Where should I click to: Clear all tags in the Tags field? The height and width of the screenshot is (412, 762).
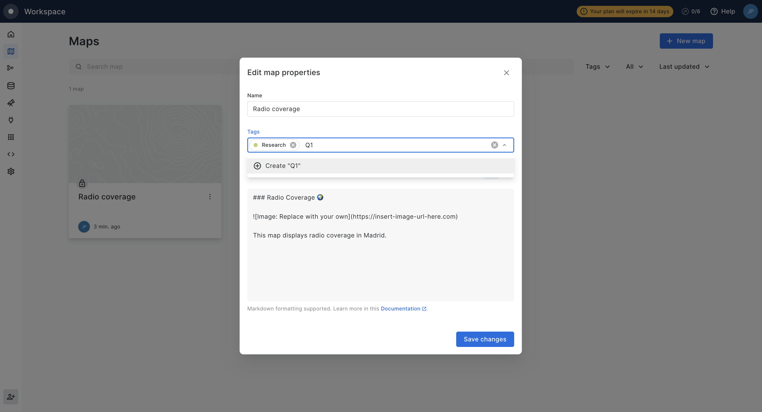click(x=494, y=145)
